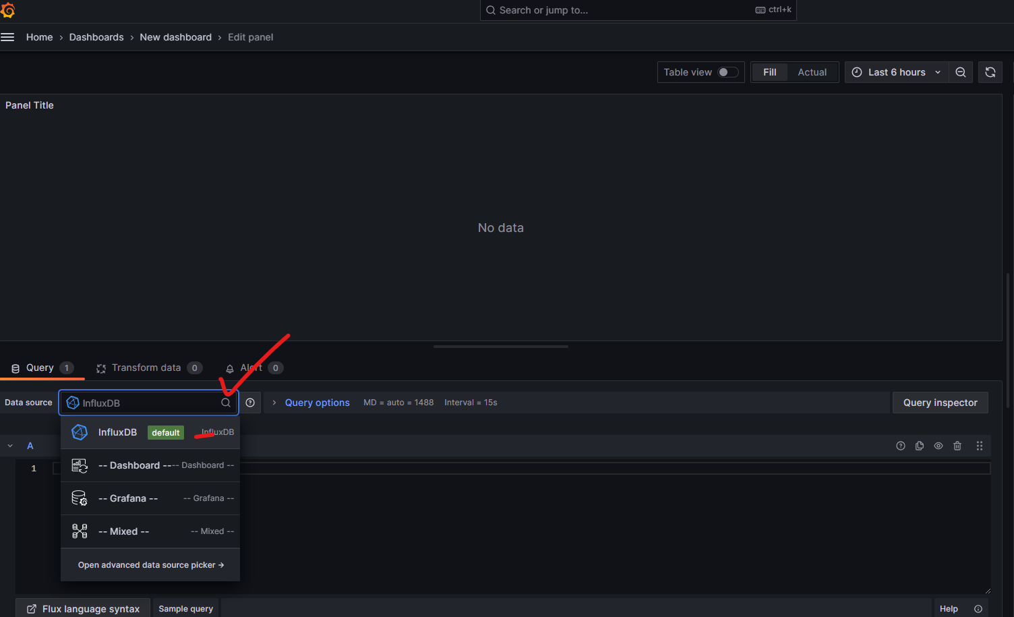Insert a Sample query
The image size is (1014, 617).
pos(185,609)
